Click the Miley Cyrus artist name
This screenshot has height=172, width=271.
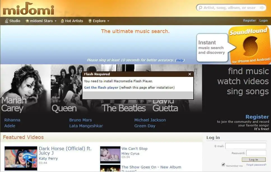[130, 154]
